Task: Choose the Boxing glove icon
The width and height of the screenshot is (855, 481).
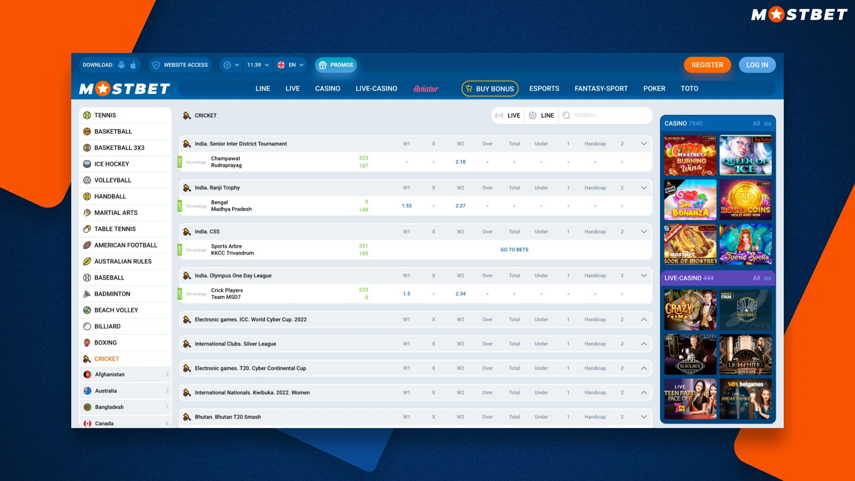Action: pos(87,343)
